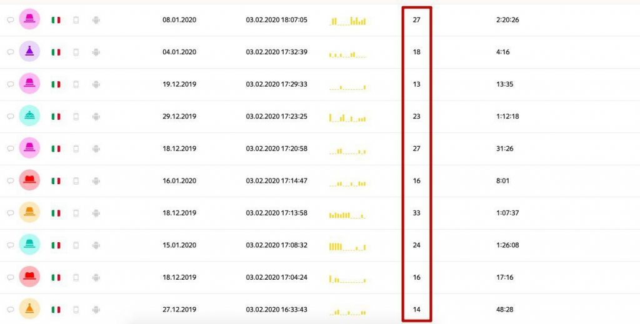Open the purple party hat avatar dated 04.01.2020
Screen dimensions: 640x324
click(x=29, y=52)
